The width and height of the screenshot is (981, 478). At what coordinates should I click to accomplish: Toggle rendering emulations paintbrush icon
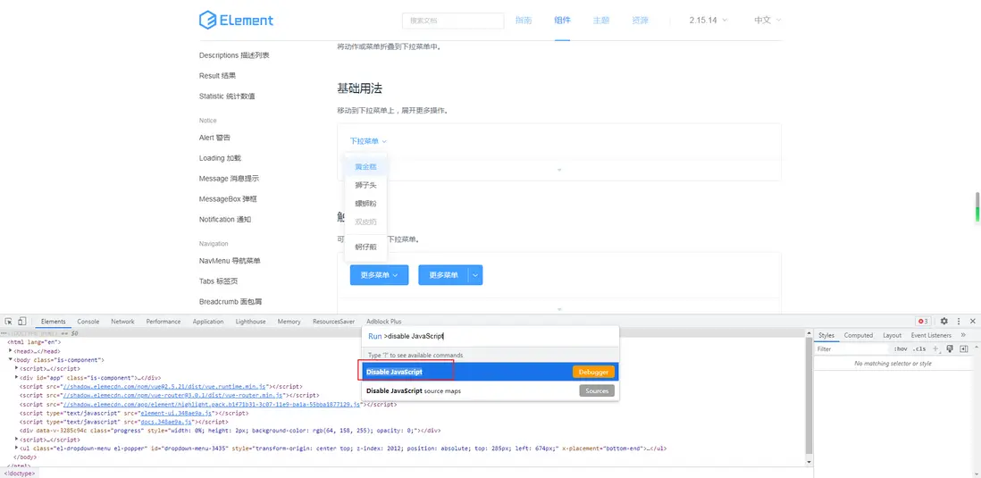(950, 348)
